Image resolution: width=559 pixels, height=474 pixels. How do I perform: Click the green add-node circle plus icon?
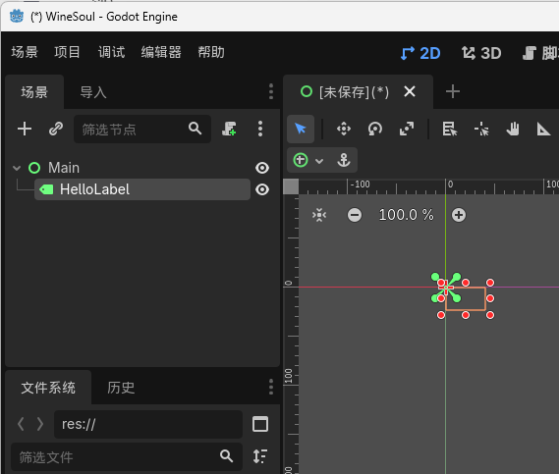(x=301, y=160)
